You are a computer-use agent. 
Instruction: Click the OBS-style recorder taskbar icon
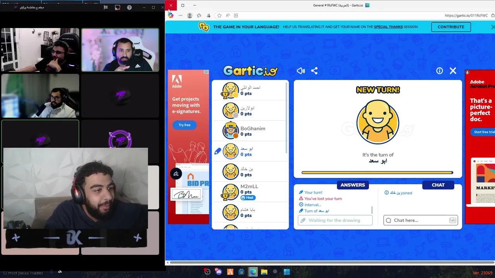tap(207, 272)
